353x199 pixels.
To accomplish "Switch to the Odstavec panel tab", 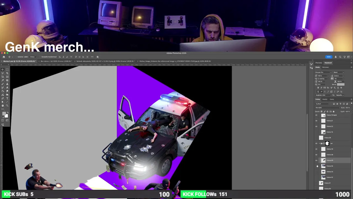I will click(x=325, y=67).
